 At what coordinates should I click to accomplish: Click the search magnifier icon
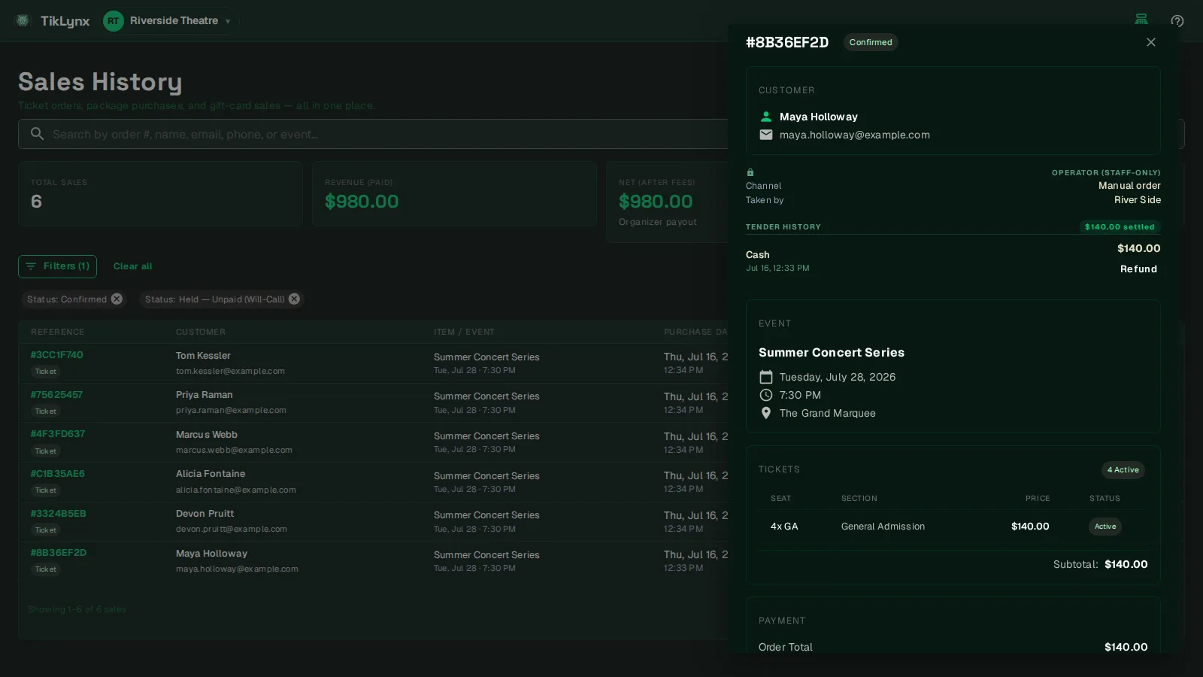point(37,134)
